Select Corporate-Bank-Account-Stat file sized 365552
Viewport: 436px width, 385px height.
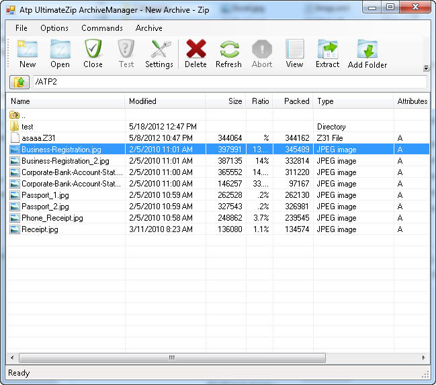click(x=72, y=172)
